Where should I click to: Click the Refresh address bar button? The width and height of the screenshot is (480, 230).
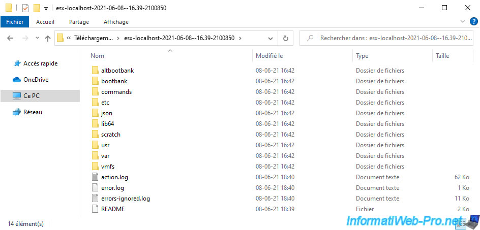pyautogui.click(x=285, y=38)
